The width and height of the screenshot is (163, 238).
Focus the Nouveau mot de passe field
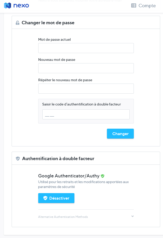[86, 68]
